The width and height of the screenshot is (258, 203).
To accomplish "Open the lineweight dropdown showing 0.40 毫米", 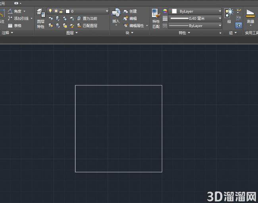I will point(195,18).
